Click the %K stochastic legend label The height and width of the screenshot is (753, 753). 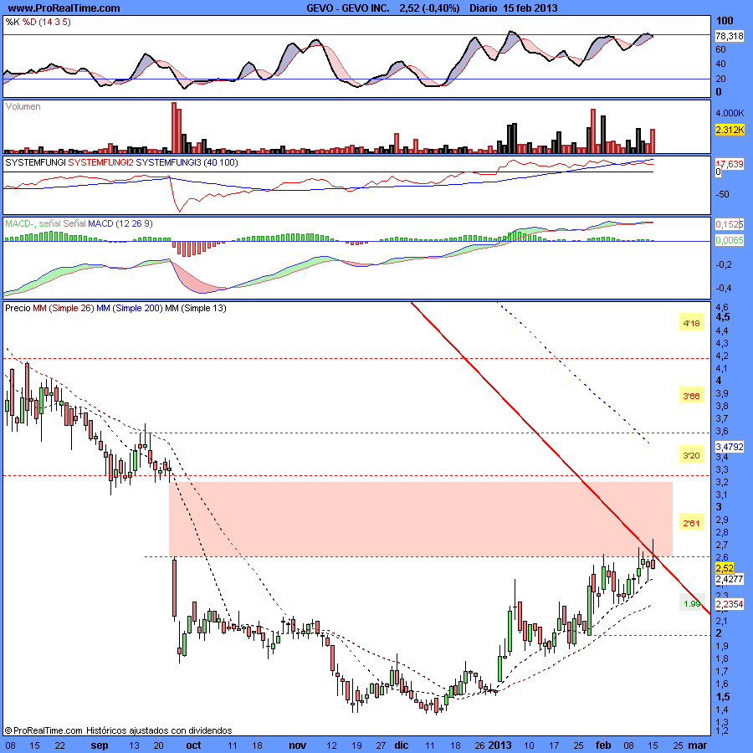(x=13, y=22)
